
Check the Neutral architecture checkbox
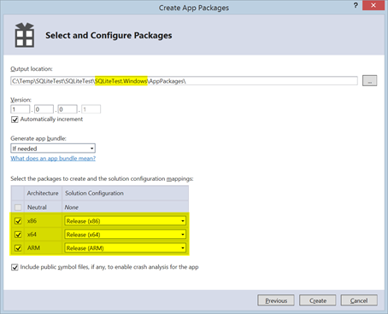[18, 207]
